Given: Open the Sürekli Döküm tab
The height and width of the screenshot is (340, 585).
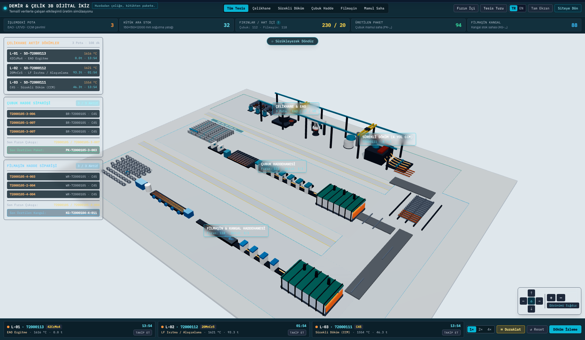Looking at the screenshot, I should (291, 8).
